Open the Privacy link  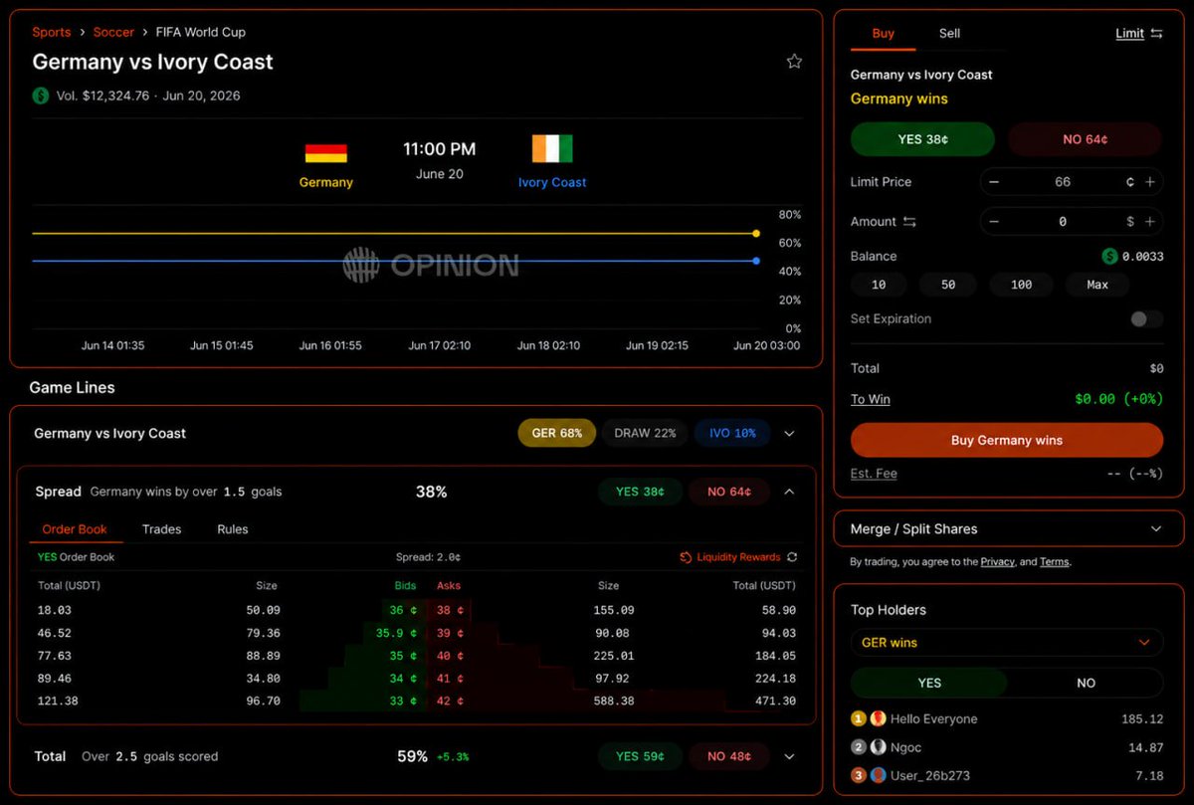point(997,562)
